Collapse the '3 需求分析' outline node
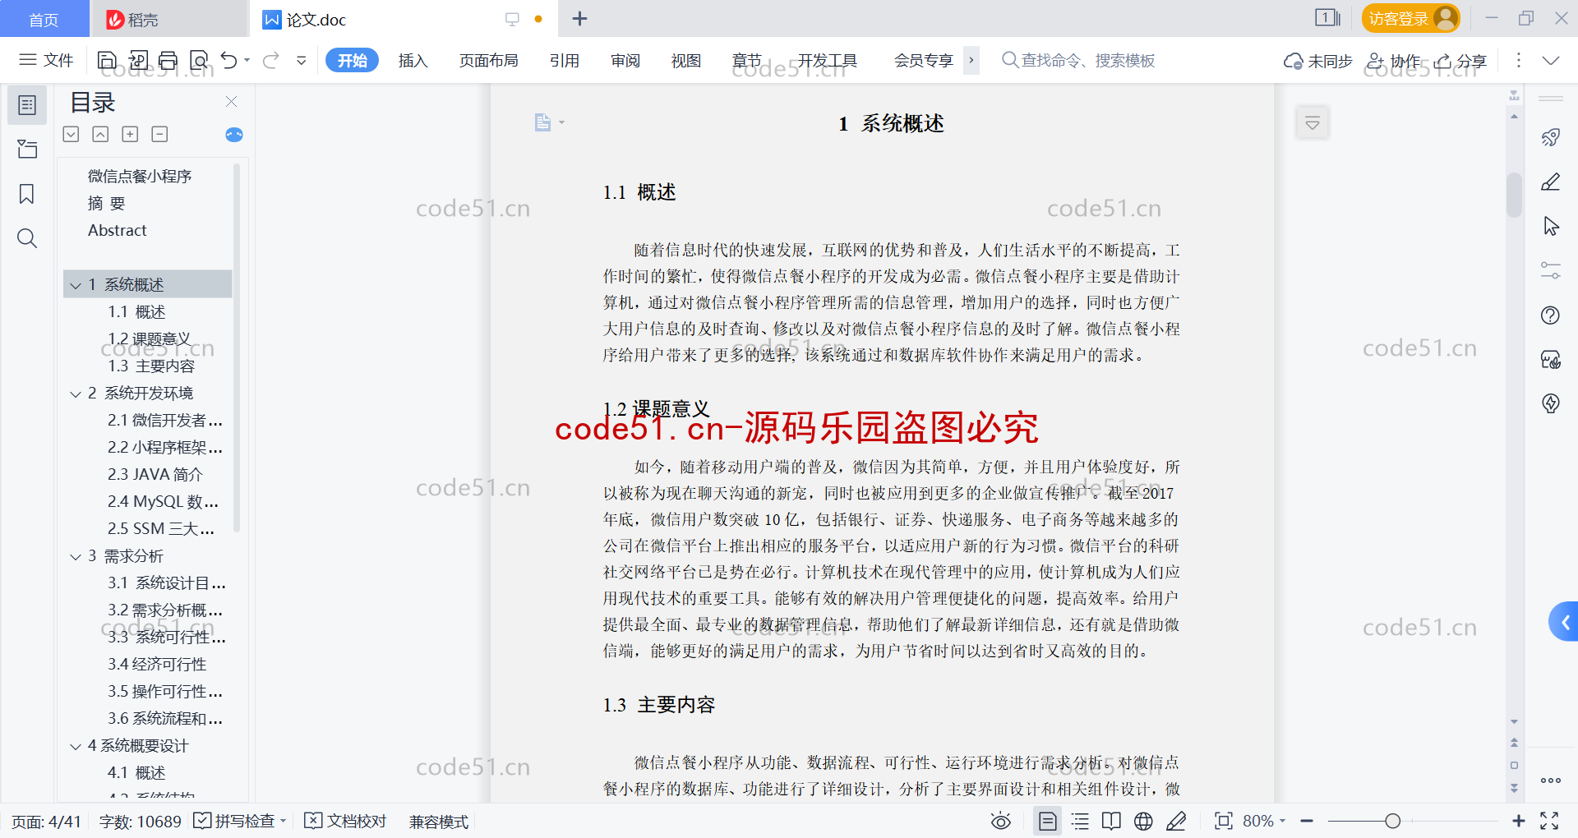 click(76, 556)
